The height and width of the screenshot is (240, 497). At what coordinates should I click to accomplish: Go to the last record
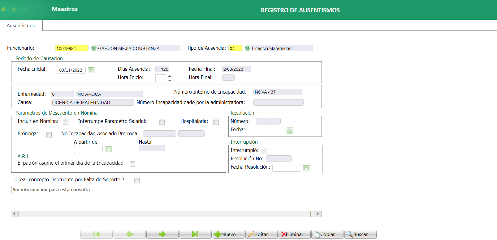[195, 234]
